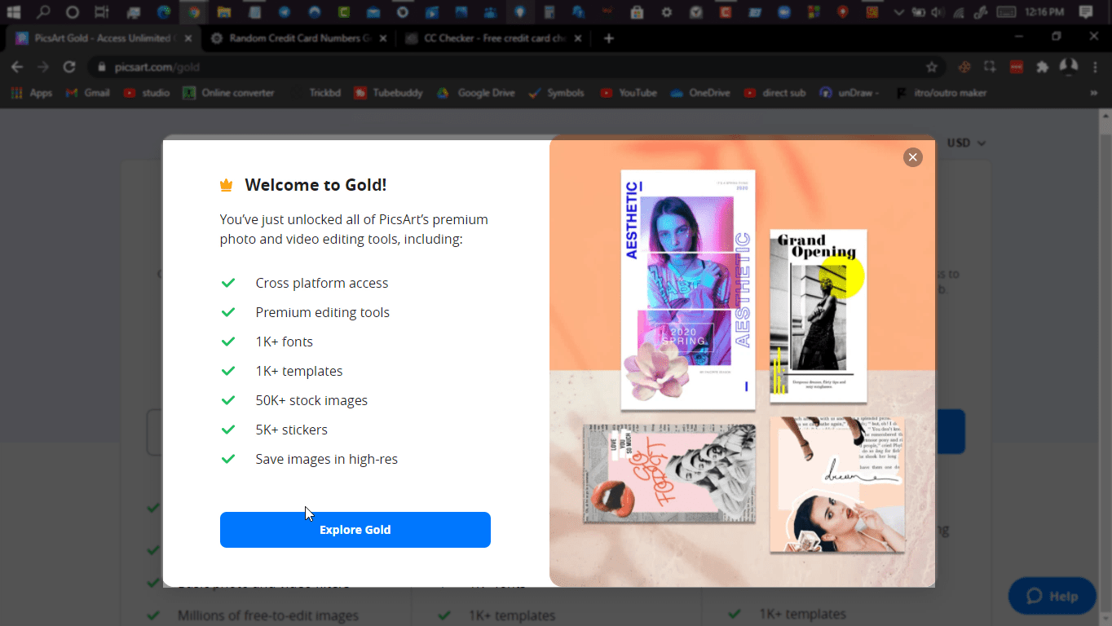Open the USD currency dropdown
The height and width of the screenshot is (626, 1112).
point(966,143)
